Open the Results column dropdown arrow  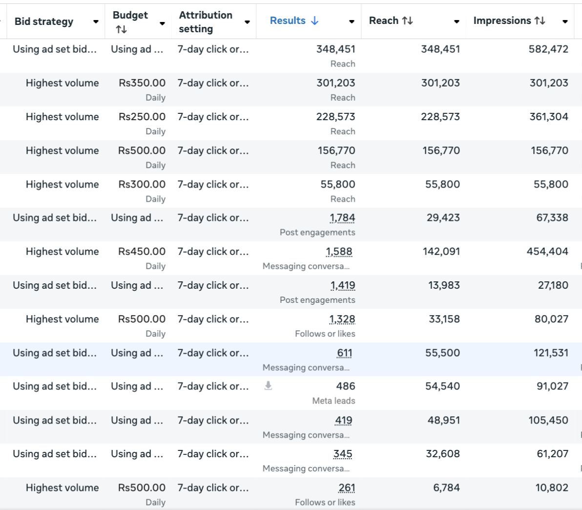[352, 21]
